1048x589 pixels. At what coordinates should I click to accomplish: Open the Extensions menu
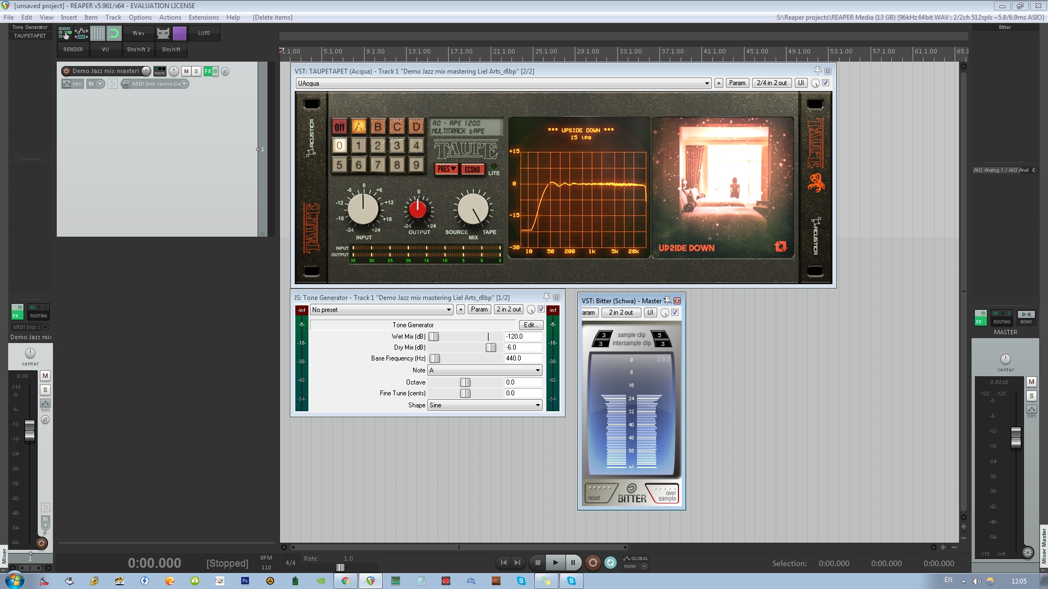coord(204,17)
